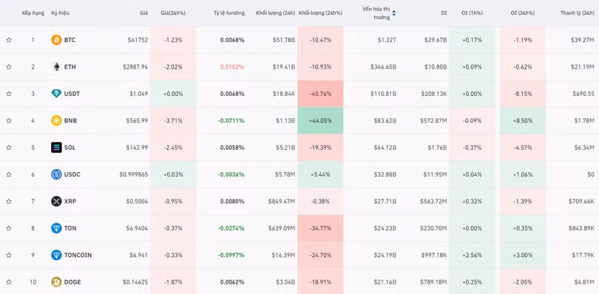Image resolution: width=599 pixels, height=294 pixels.
Task: Click BNB funding rate -0.0711%
Action: [x=231, y=120]
